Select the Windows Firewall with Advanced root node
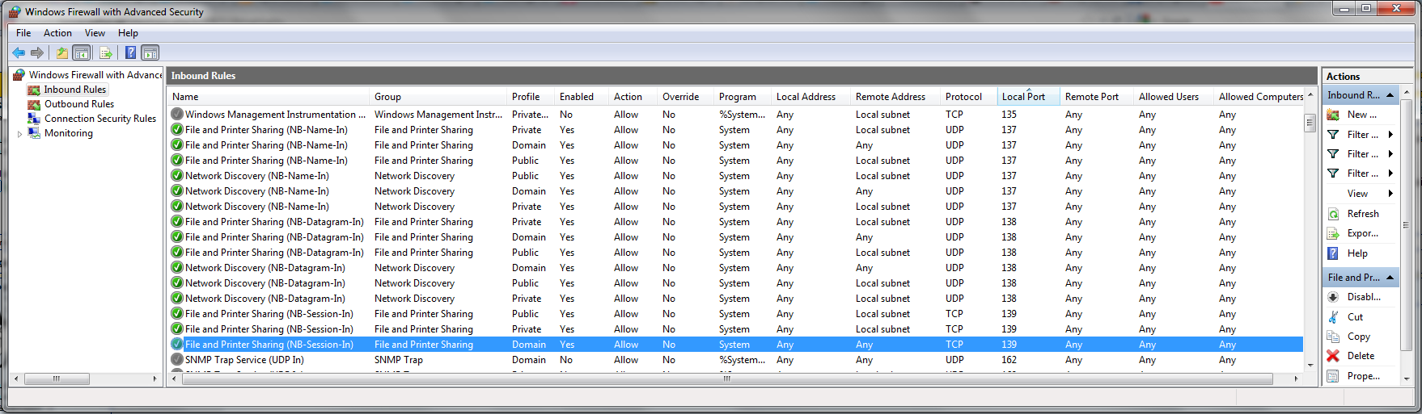The width and height of the screenshot is (1422, 414). coord(95,75)
